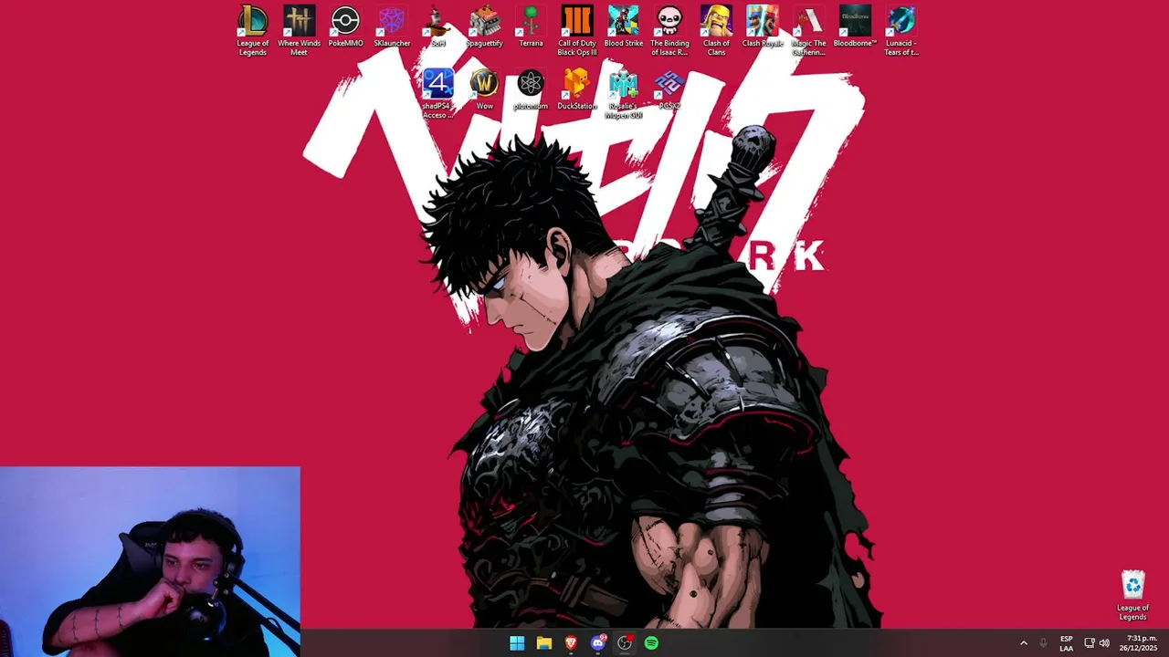Switch to OBS Studio in the taskbar
This screenshot has height=657, width=1169.
pyautogui.click(x=625, y=643)
